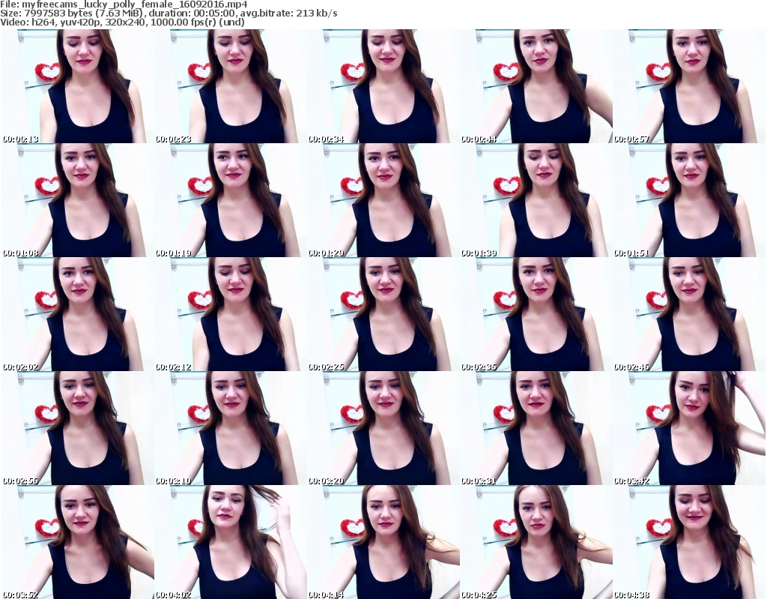Select the thumbnail stamped 00:01:39

tap(536, 200)
